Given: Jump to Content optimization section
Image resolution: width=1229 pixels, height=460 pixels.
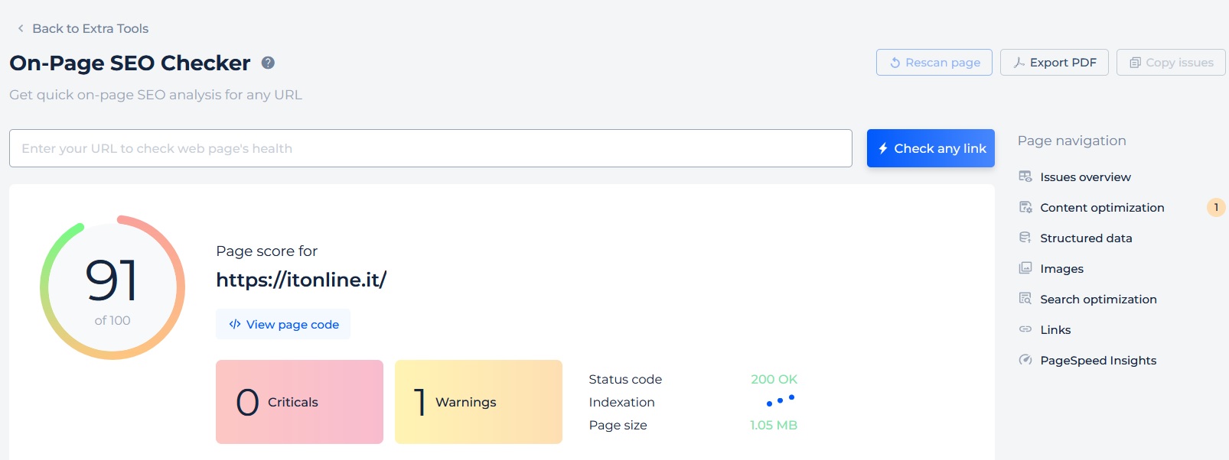Looking at the screenshot, I should click(x=1102, y=208).
